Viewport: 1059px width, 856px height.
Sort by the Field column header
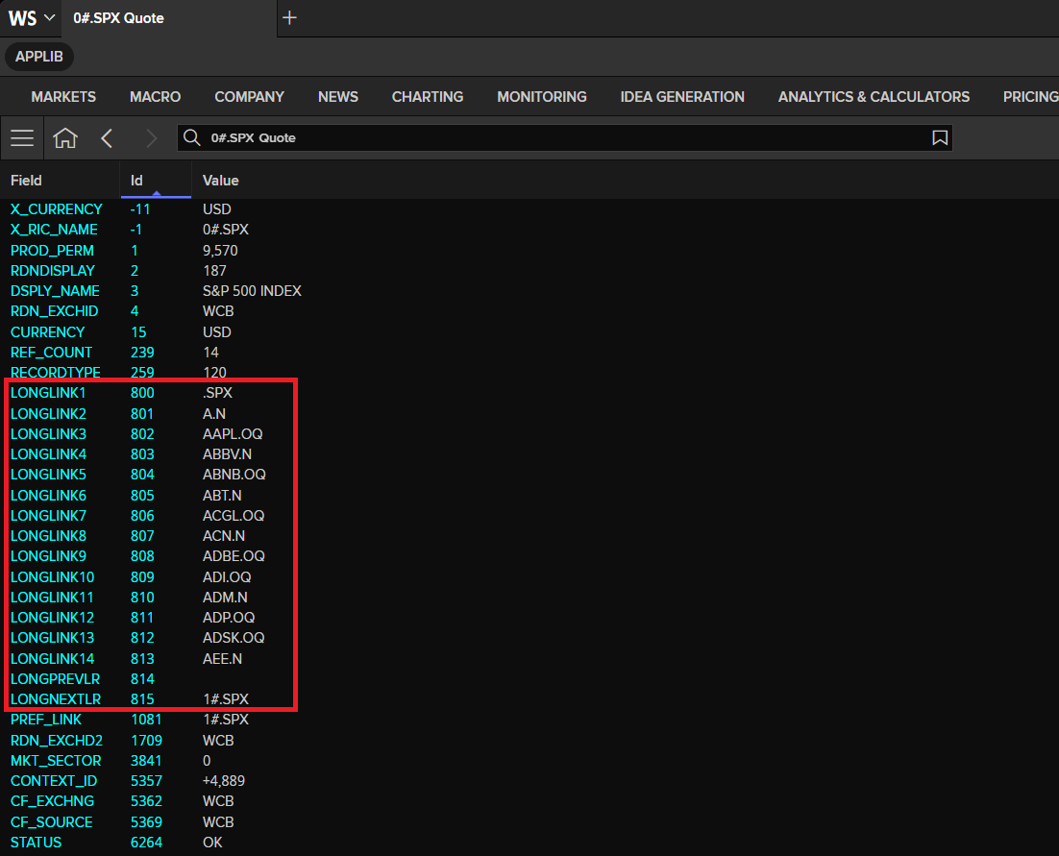[26, 181]
